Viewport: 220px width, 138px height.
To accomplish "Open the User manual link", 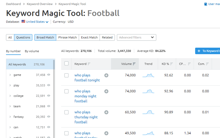I will click(x=214, y=4).
